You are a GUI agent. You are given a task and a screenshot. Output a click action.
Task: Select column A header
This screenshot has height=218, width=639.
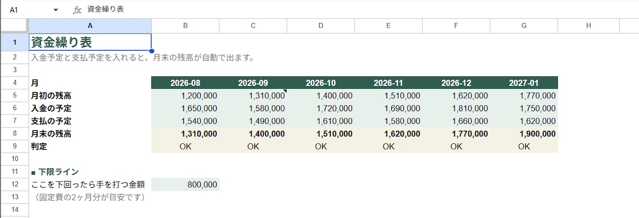click(90, 26)
